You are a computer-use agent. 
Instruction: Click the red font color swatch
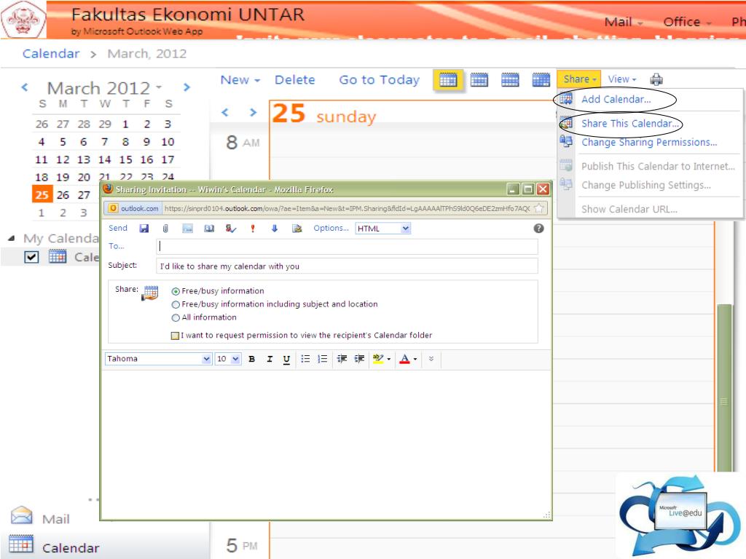tap(404, 359)
